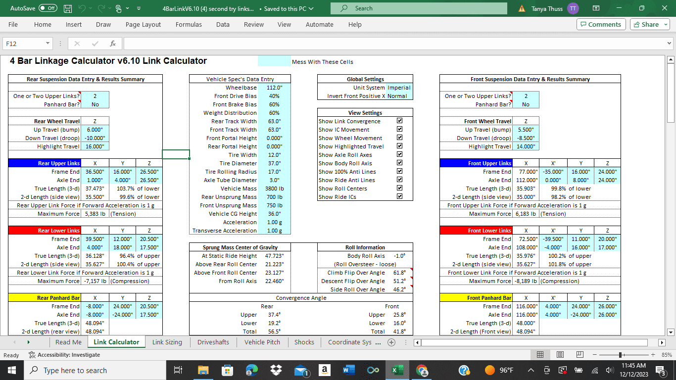This screenshot has width=676, height=380.
Task: Open Arduino app from taskbar
Action: [x=373, y=370]
